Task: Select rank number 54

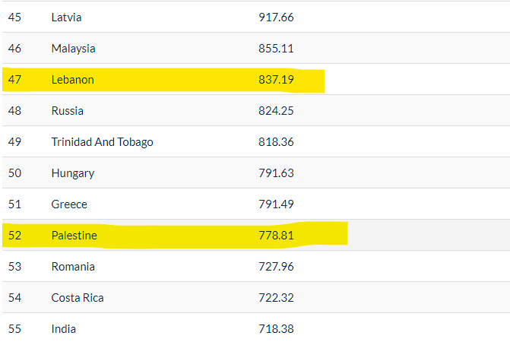Action: [14, 298]
